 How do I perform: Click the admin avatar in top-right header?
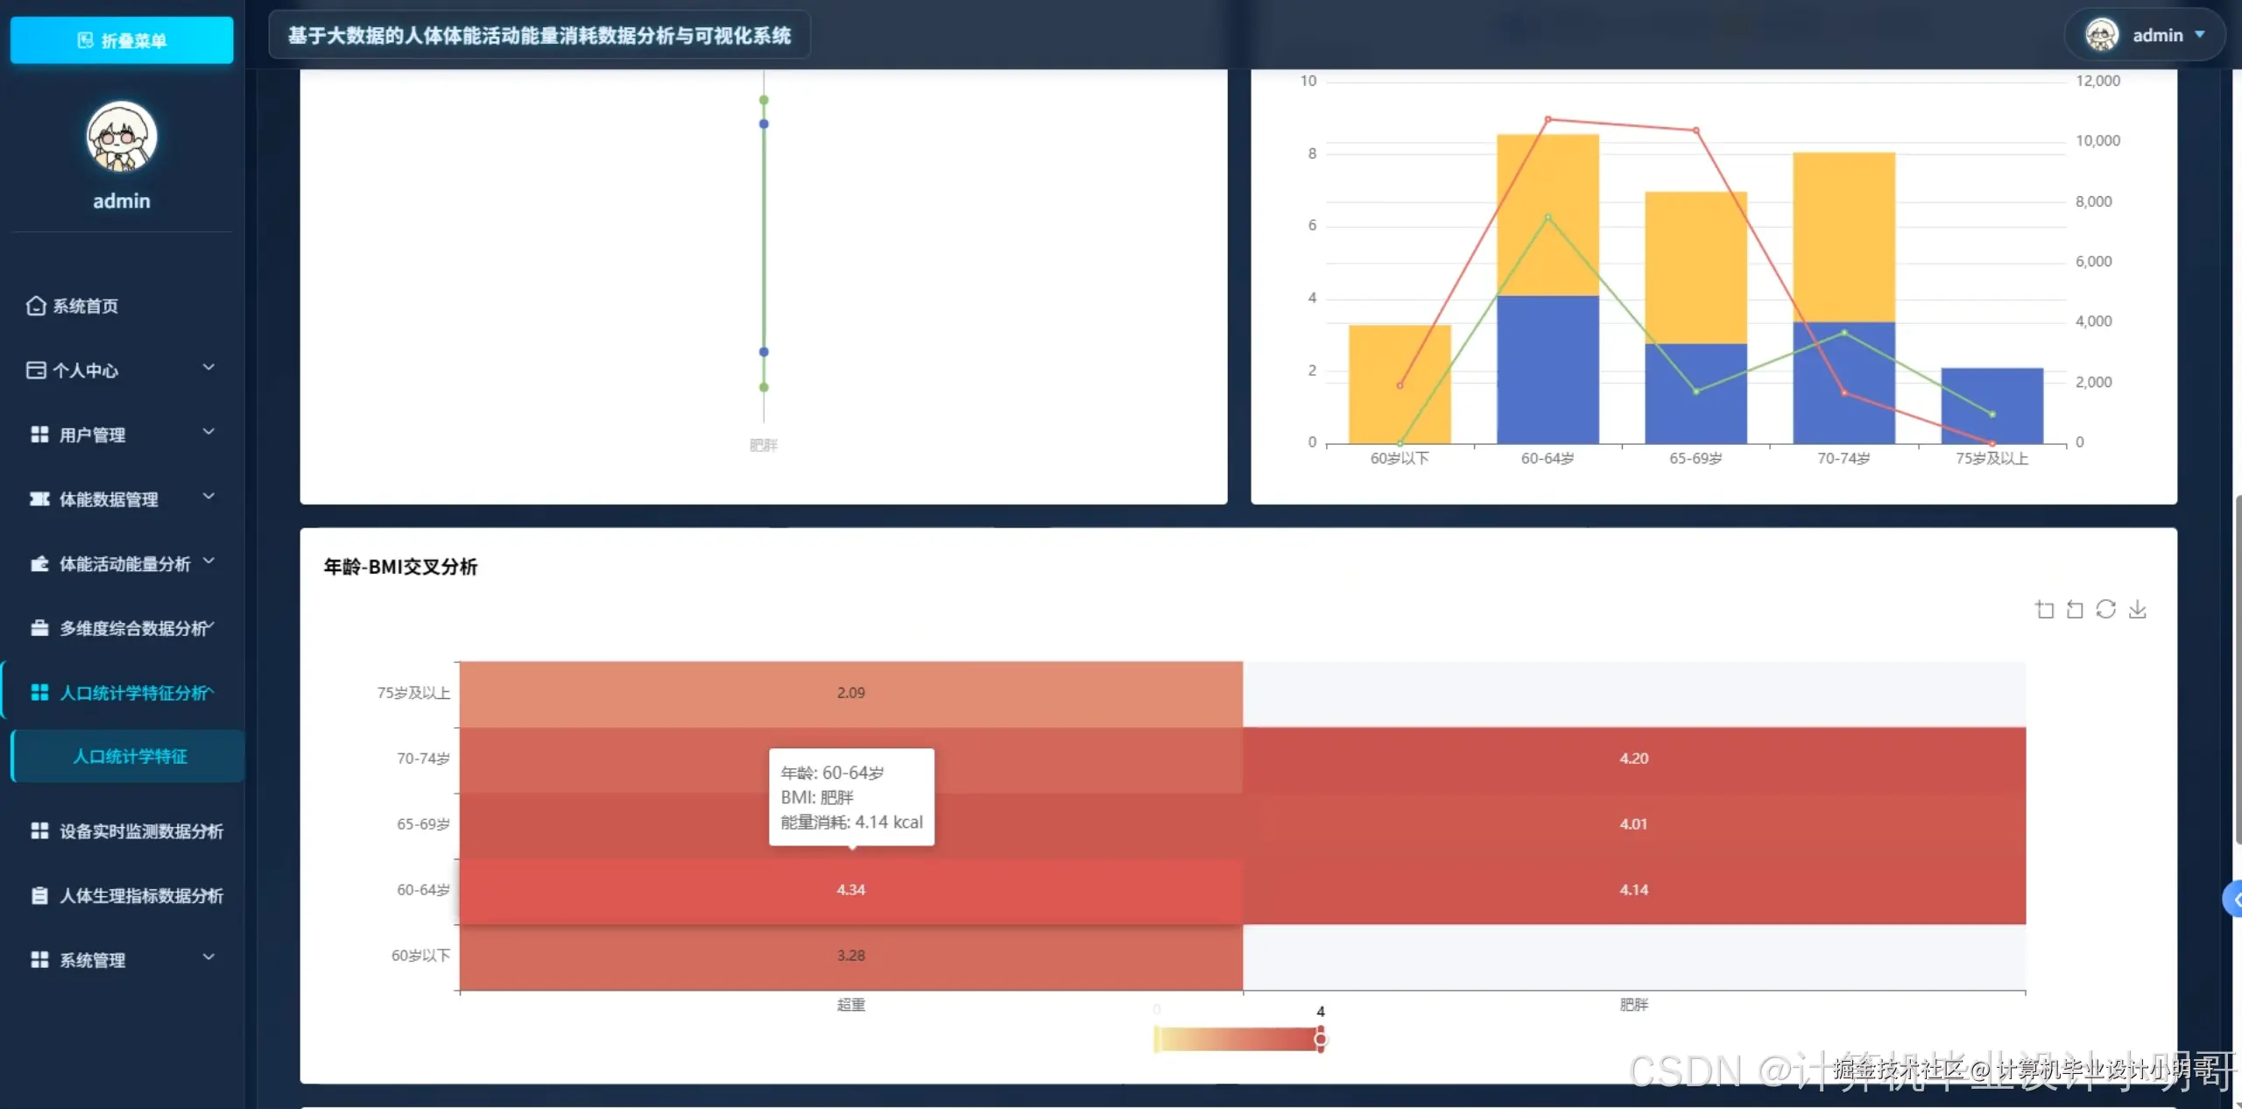pos(2101,35)
